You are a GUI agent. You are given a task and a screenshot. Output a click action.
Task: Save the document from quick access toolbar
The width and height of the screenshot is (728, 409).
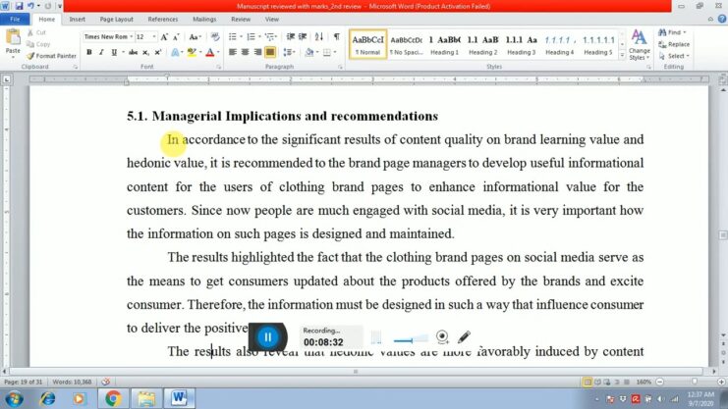point(19,6)
